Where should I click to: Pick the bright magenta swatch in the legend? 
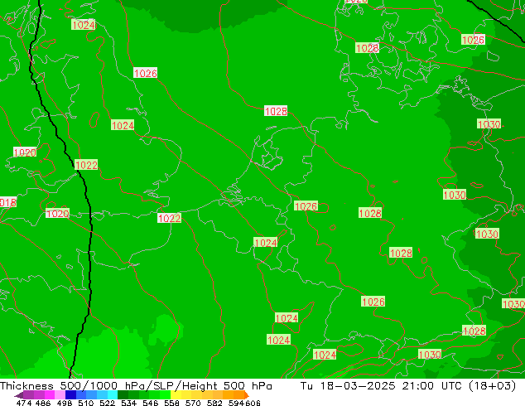click(x=49, y=394)
